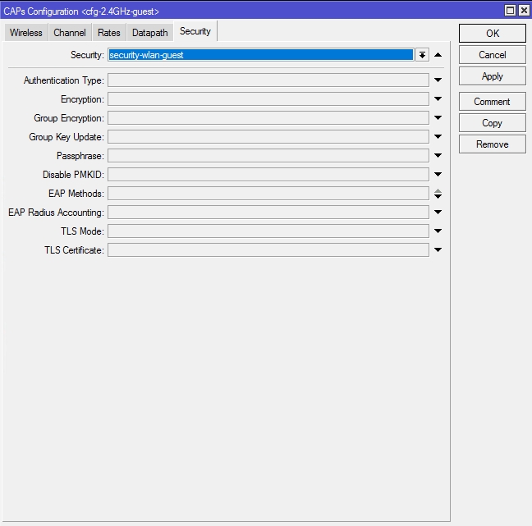Expand the Authentication Type option
This screenshot has height=526, width=532.
click(438, 80)
